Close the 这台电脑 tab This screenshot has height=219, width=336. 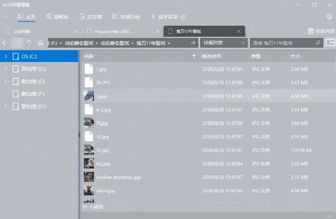coord(77,31)
